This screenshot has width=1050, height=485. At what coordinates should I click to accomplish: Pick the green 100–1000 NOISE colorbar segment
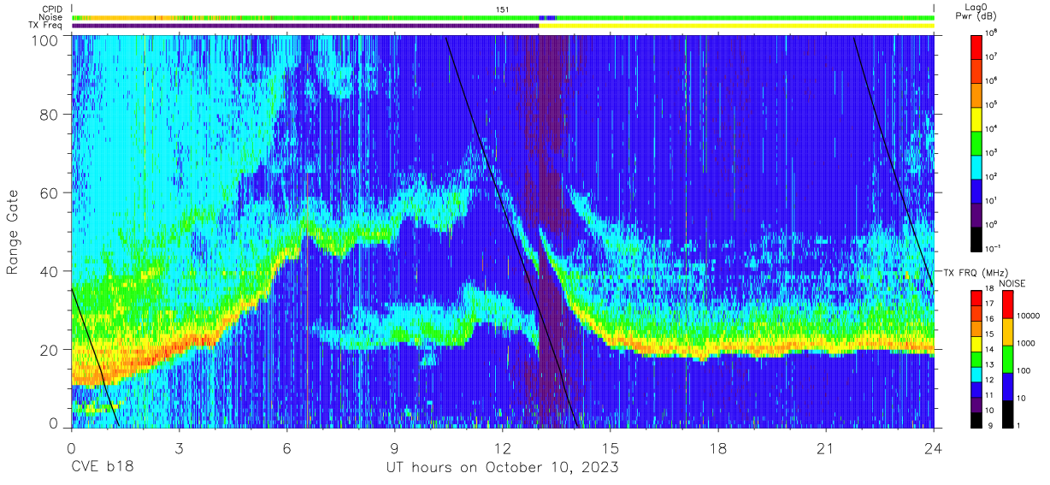coord(1007,359)
